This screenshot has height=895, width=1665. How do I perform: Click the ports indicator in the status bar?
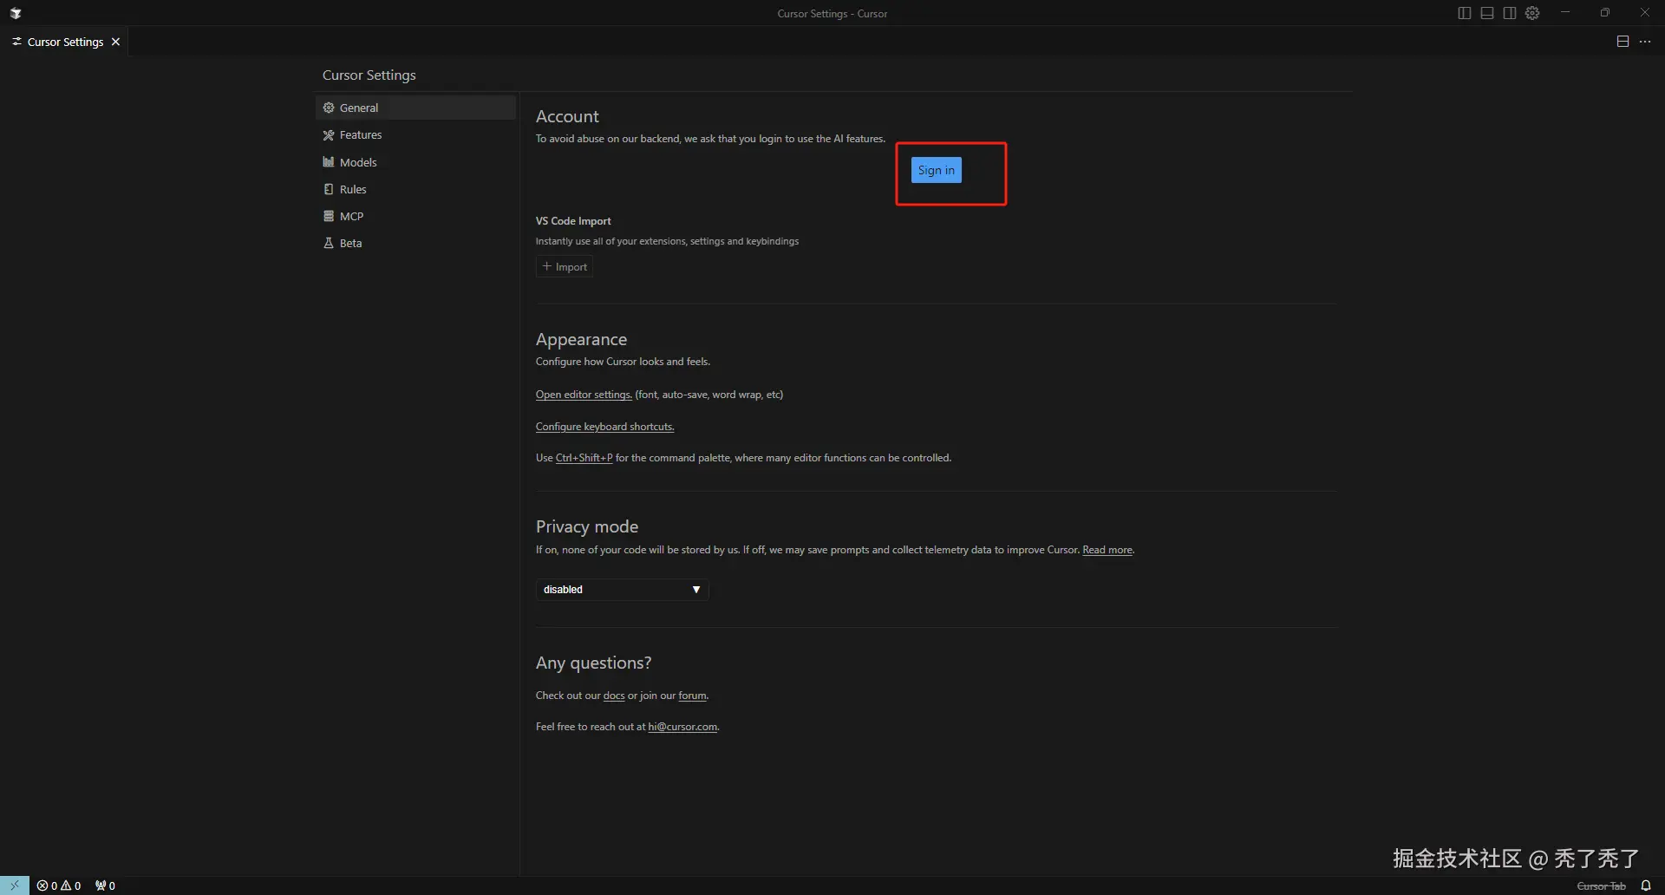coord(105,885)
